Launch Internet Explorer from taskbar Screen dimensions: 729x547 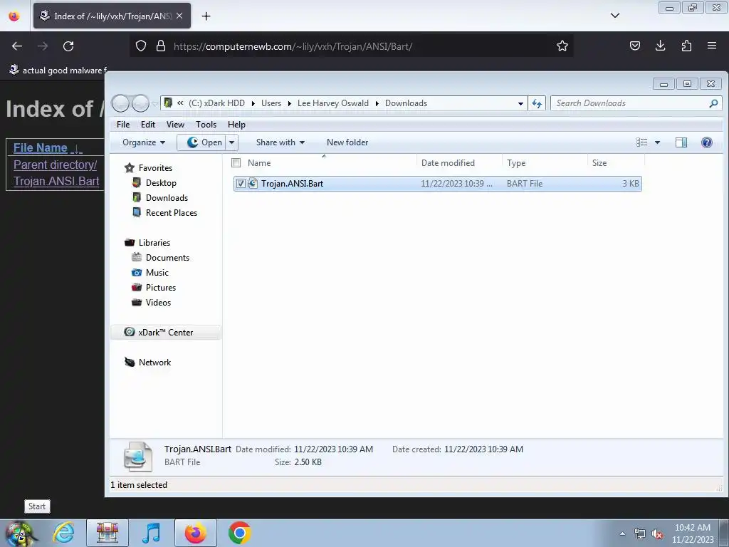[x=63, y=533]
